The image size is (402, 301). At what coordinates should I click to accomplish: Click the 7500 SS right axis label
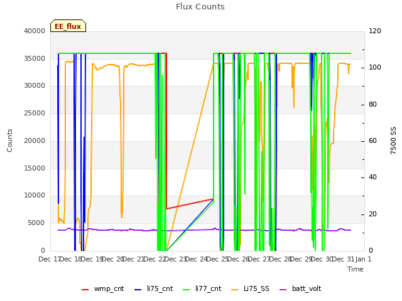tap(393, 140)
